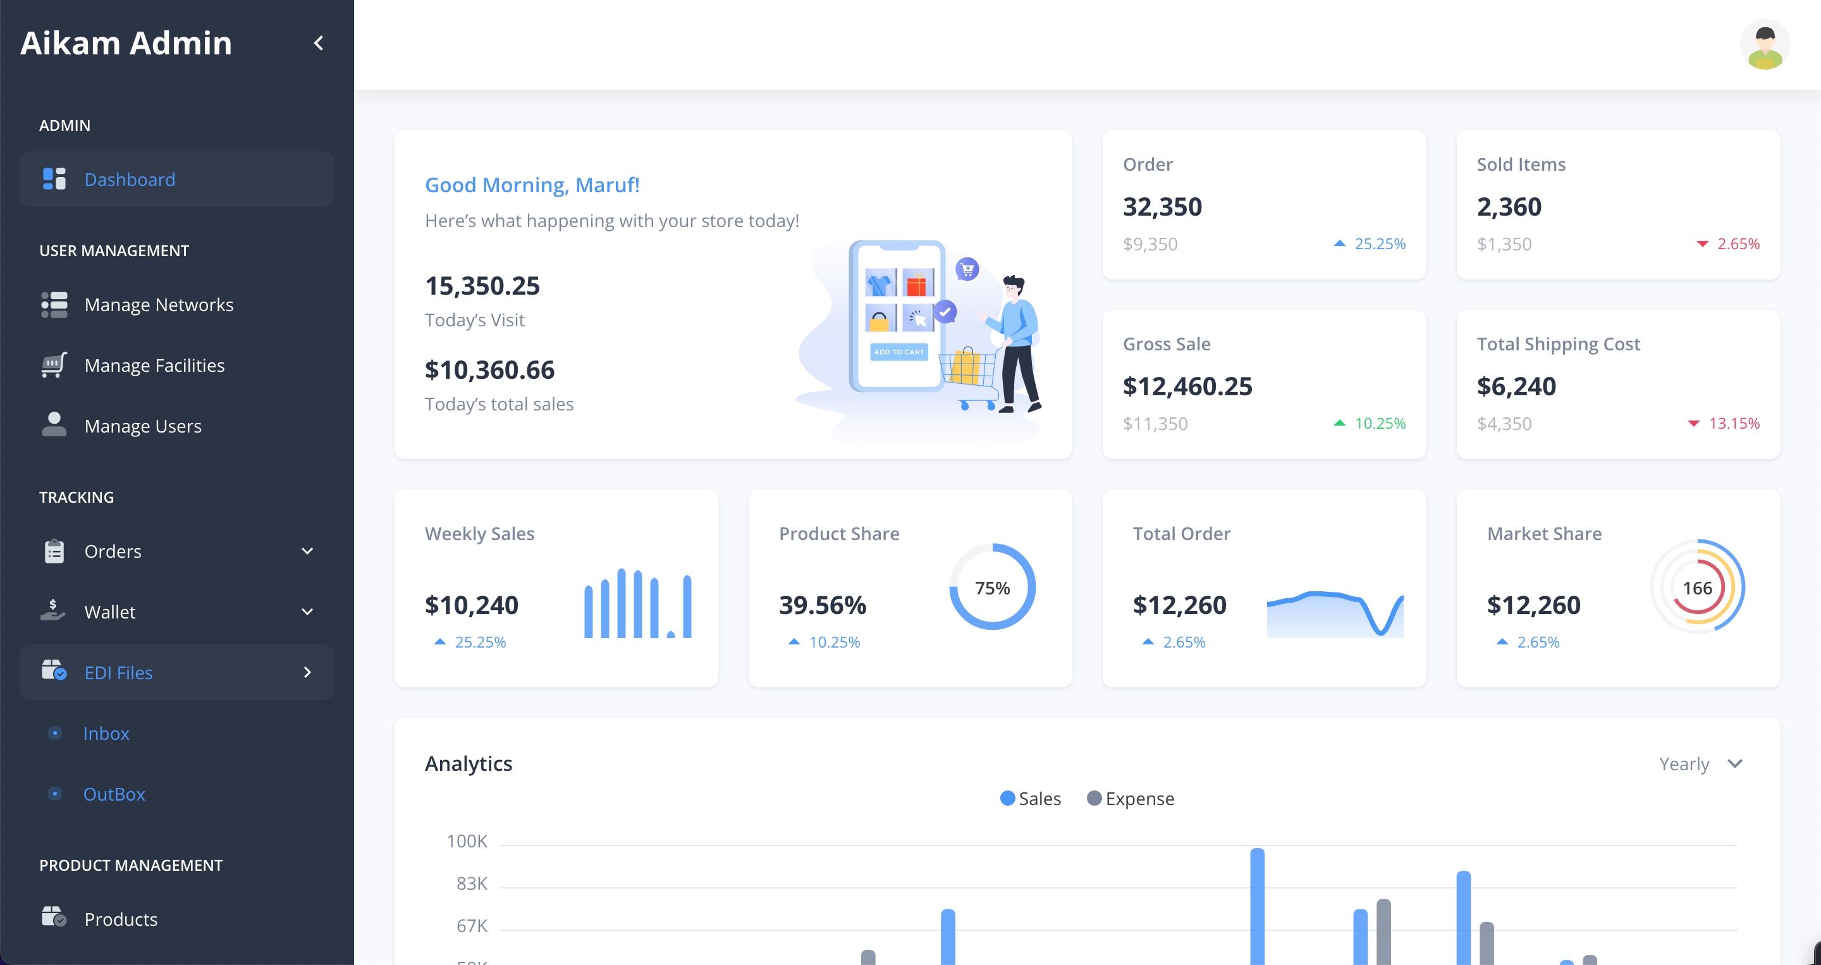The image size is (1821, 965).
Task: Click the Dashboard grid icon
Action: 54,179
